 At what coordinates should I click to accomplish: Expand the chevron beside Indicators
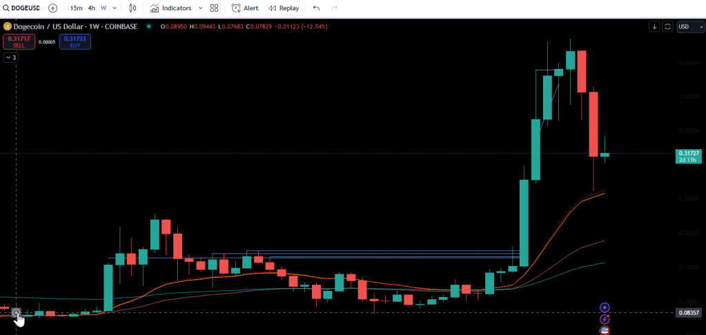pos(200,8)
